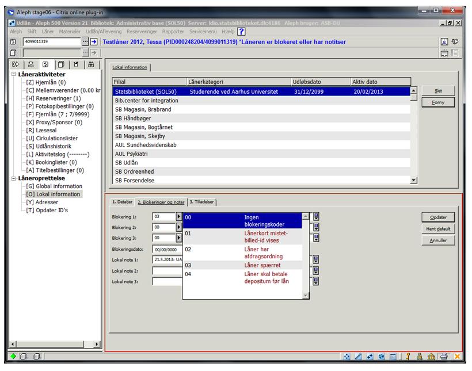Click the key icon in status bar
This screenshot has width=472, height=371.
[x=407, y=357]
